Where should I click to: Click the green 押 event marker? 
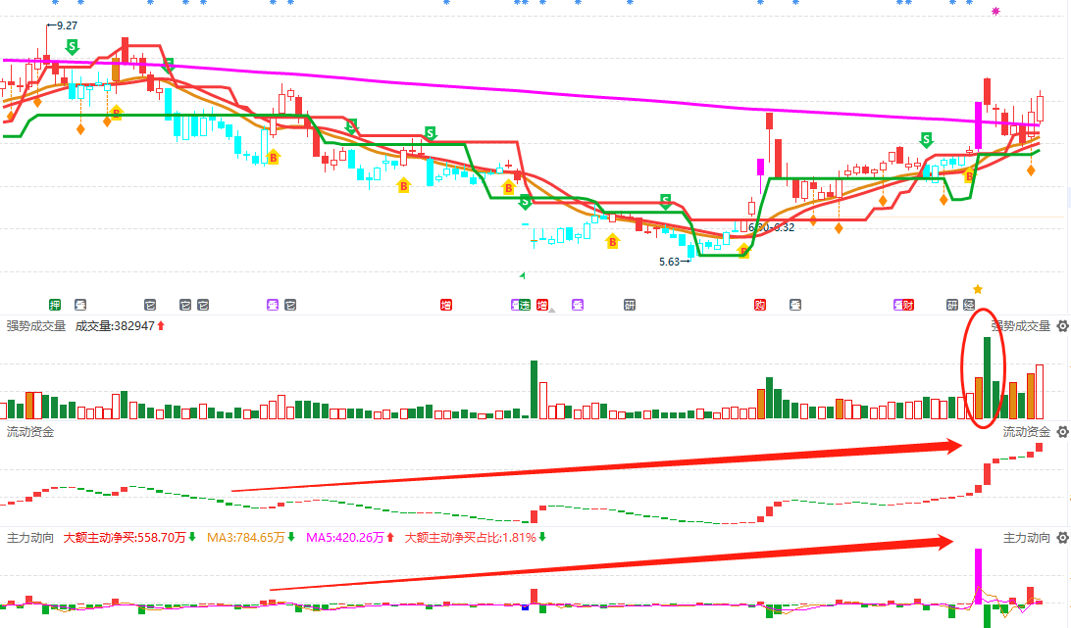(x=55, y=305)
